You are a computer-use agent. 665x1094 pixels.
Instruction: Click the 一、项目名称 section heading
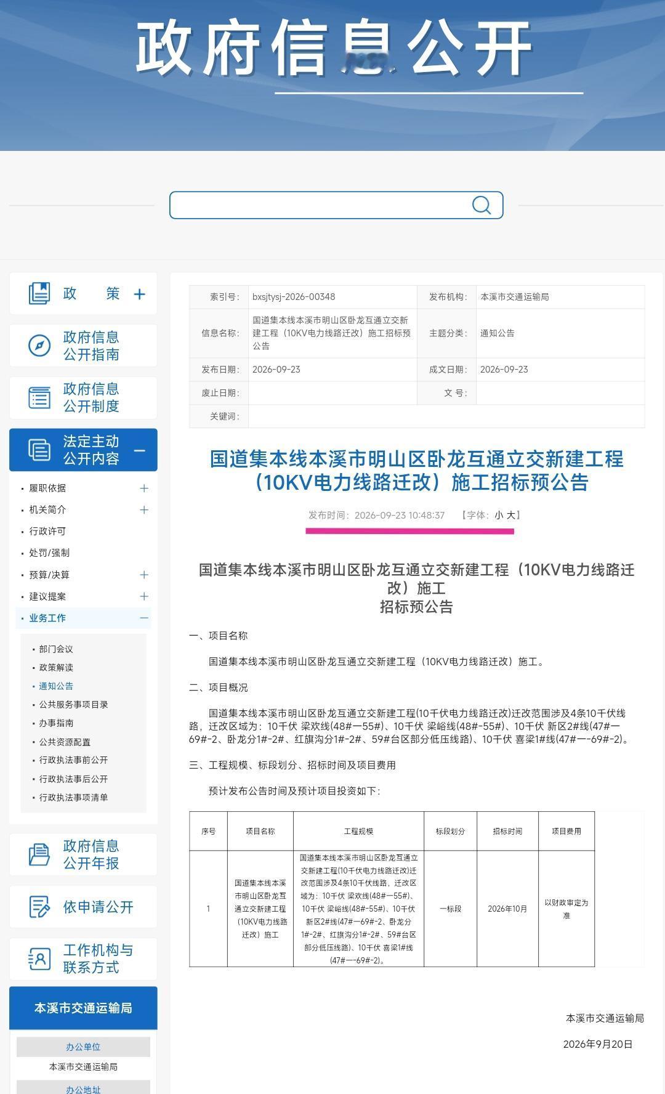click(x=219, y=636)
